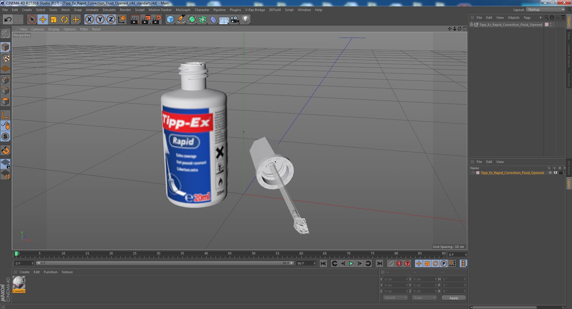Open the Array modeling objects icon
The image size is (572, 309).
click(x=203, y=20)
